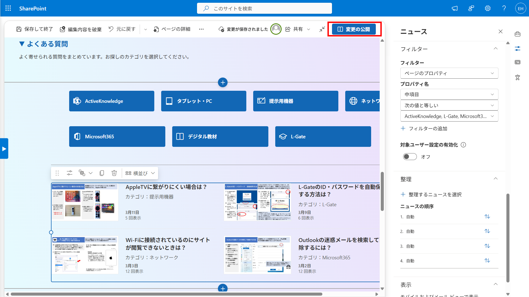Viewport: 529px width, 297px height.
Task: Publish changes with 変更の公開 button
Action: point(354,29)
